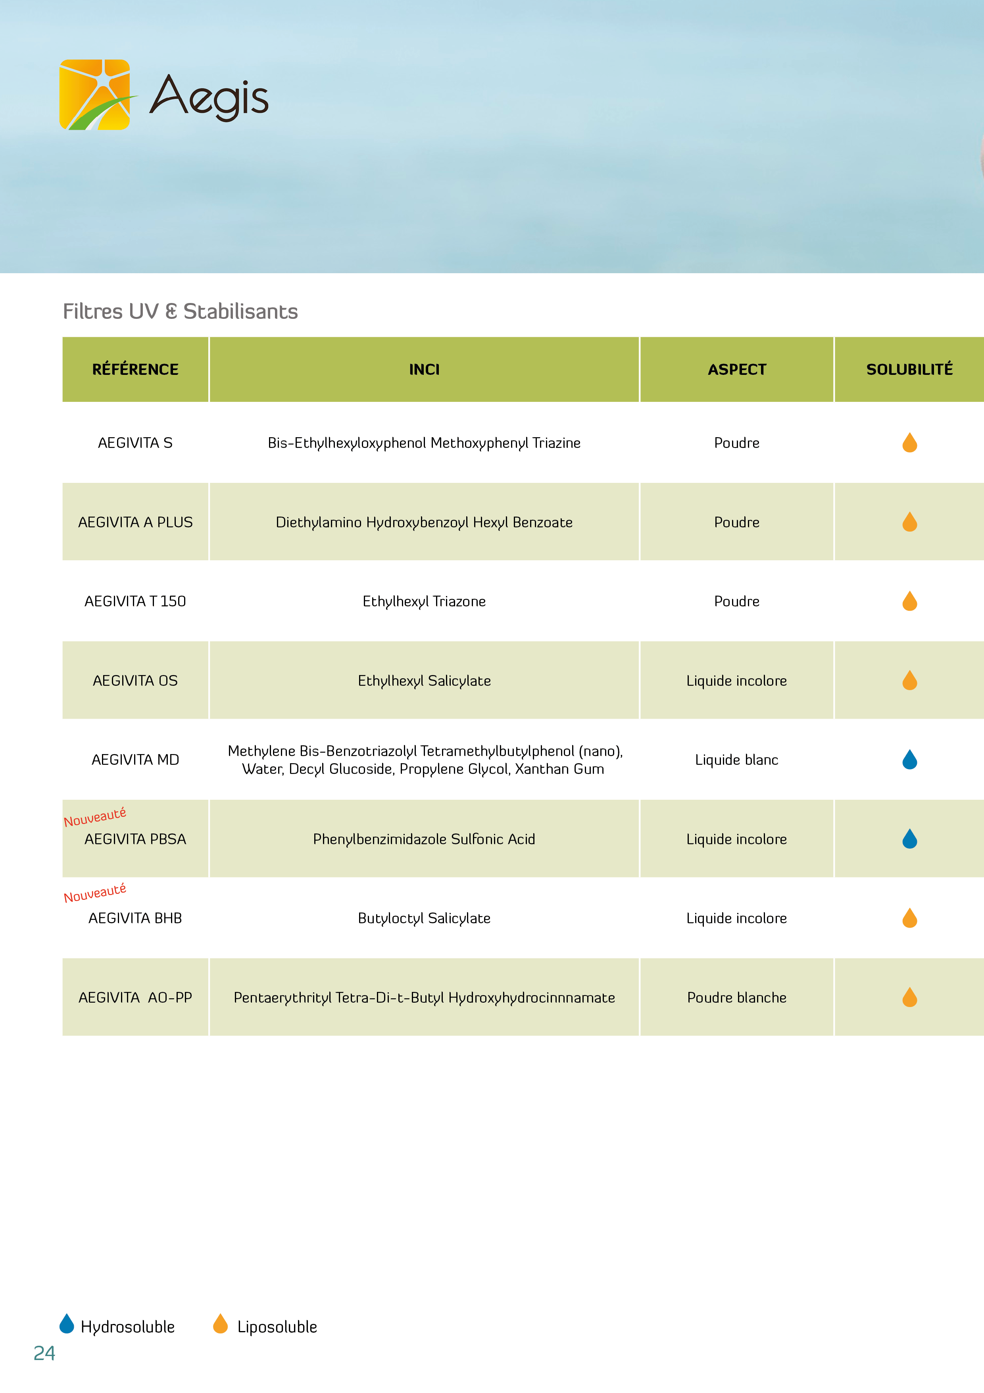Click the 'Butyloctyl Salicylate' INCI cell
The image size is (984, 1393).
[425, 918]
